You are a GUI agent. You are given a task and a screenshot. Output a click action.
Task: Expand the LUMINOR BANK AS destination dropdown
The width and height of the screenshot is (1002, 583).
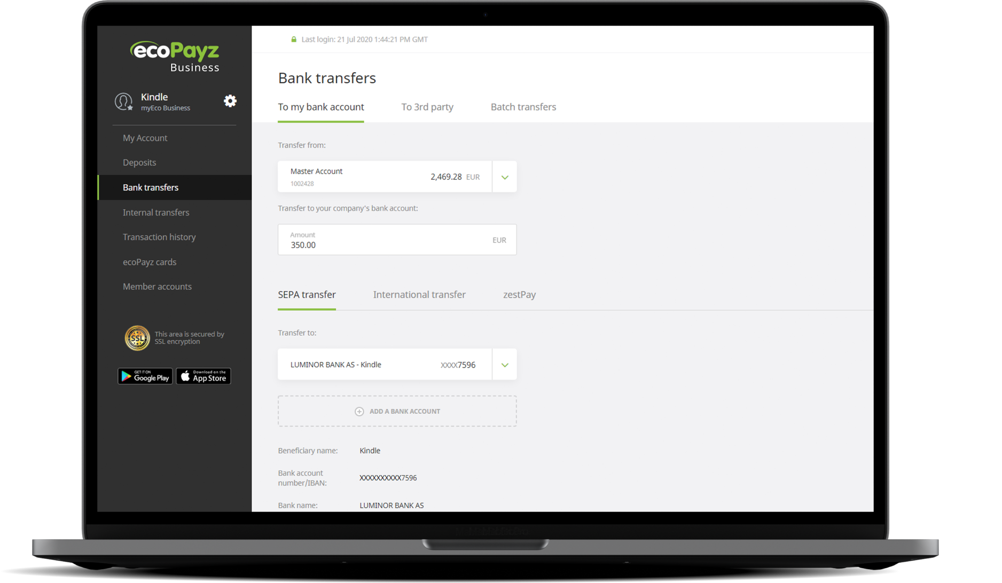[x=504, y=365]
